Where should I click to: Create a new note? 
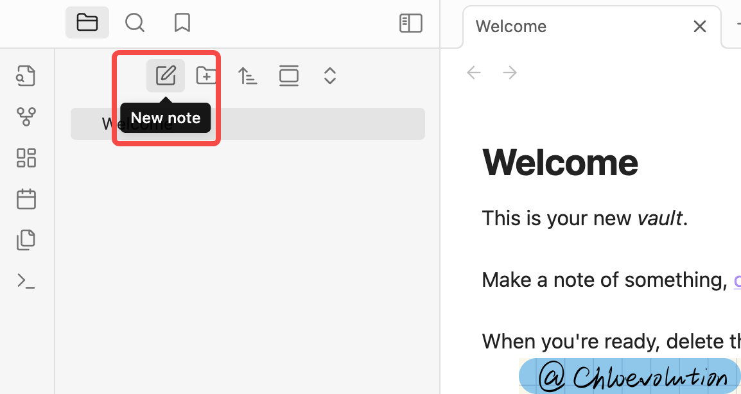(166, 76)
